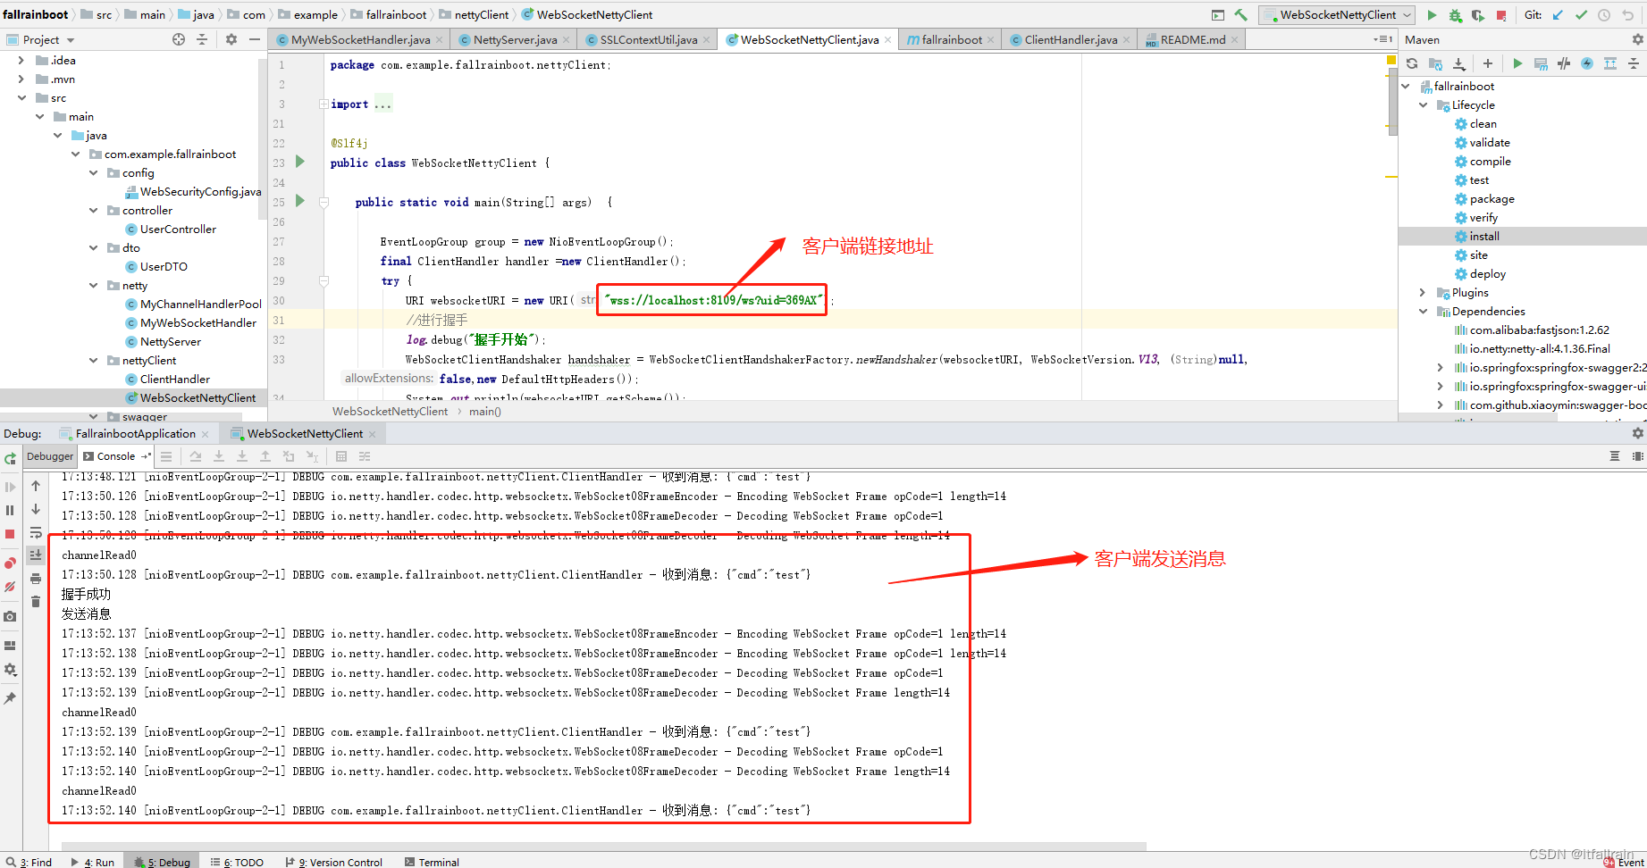The height and width of the screenshot is (868, 1647).
Task: Open the Run tool window
Action: 93,862
